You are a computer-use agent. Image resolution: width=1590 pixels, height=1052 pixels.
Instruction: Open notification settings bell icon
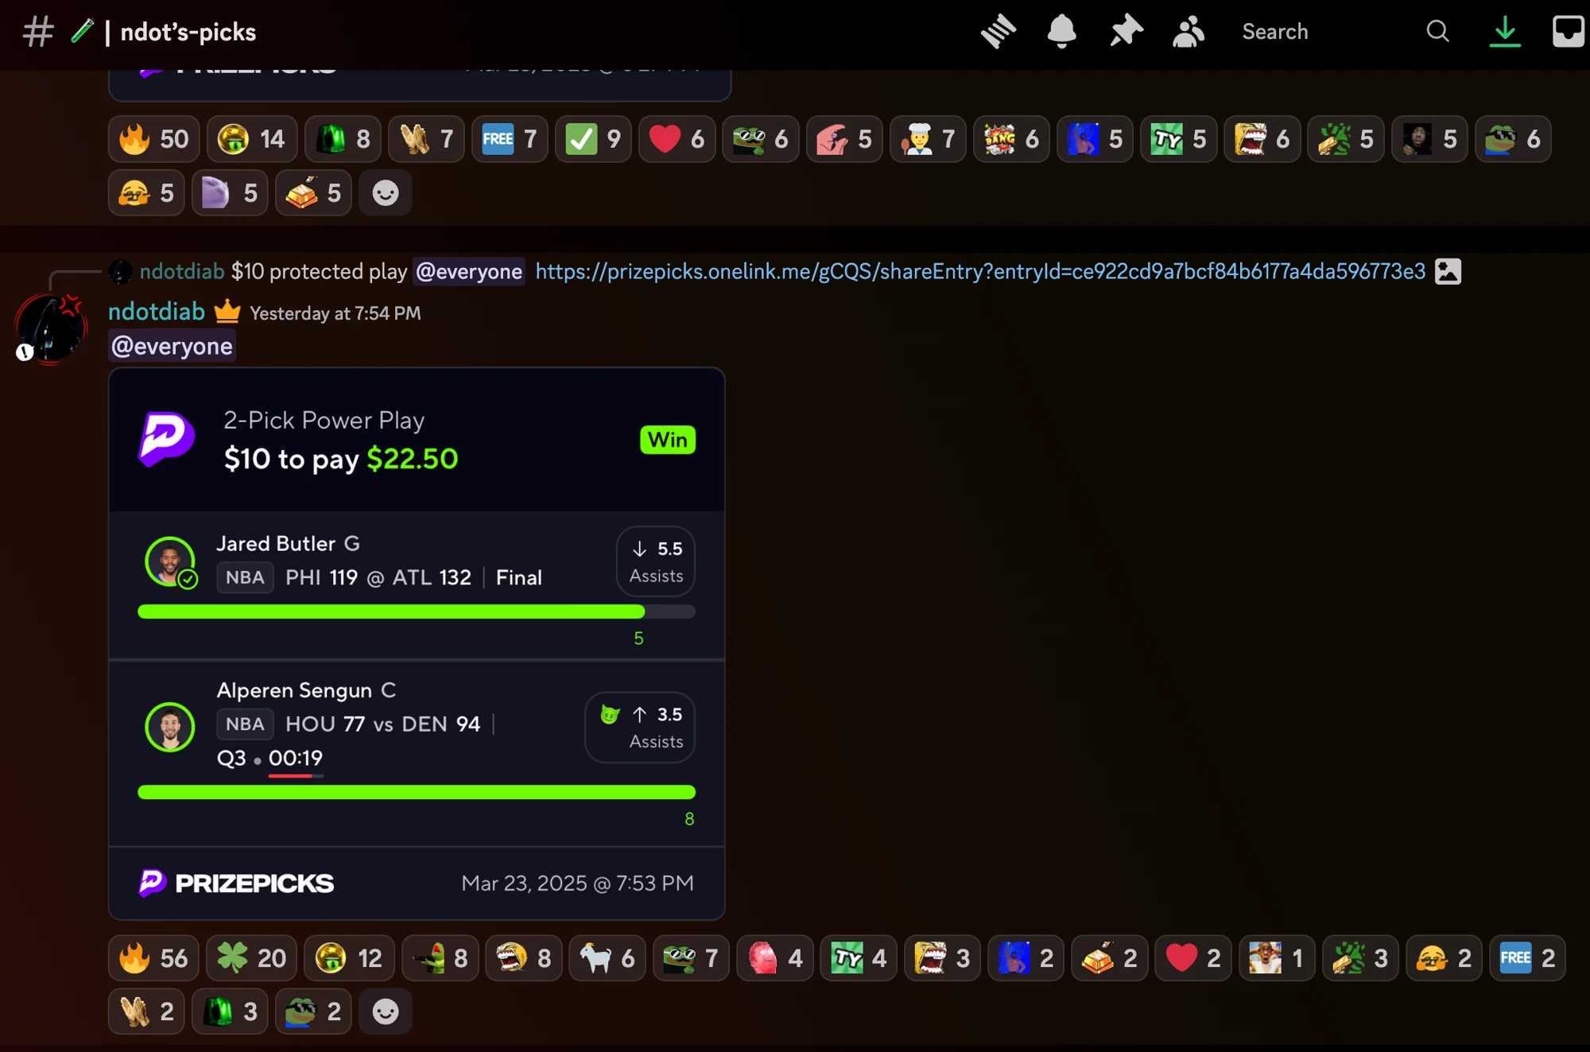[x=1061, y=32]
